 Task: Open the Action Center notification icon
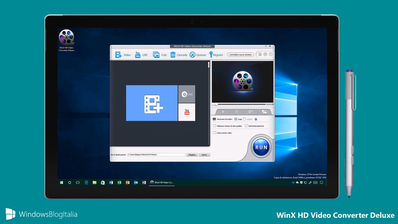[322, 183]
